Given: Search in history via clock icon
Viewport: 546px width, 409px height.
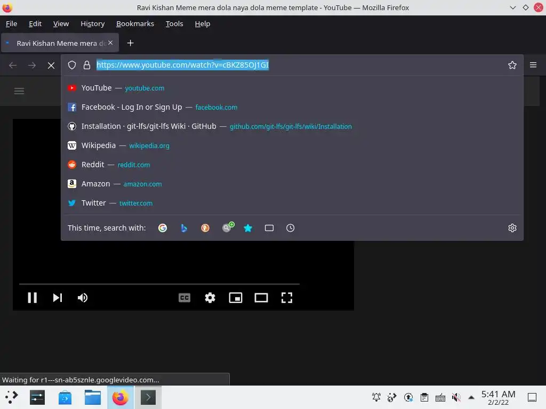Looking at the screenshot, I should pos(291,228).
